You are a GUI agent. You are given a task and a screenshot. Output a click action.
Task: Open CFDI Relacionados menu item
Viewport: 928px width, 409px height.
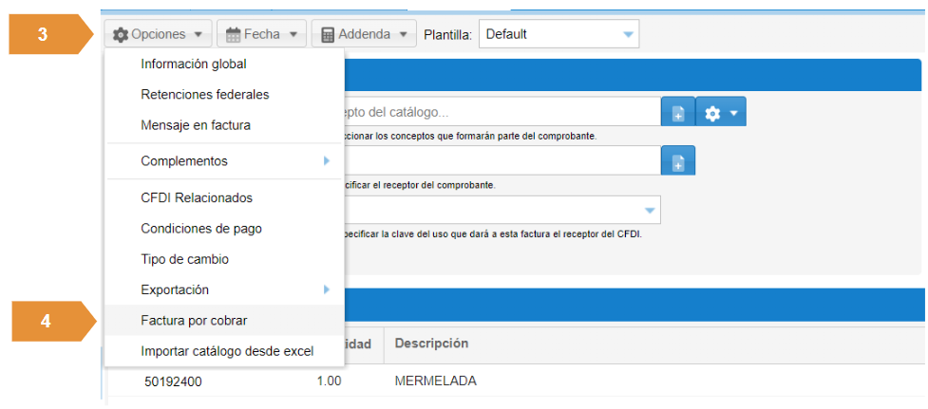[197, 198]
